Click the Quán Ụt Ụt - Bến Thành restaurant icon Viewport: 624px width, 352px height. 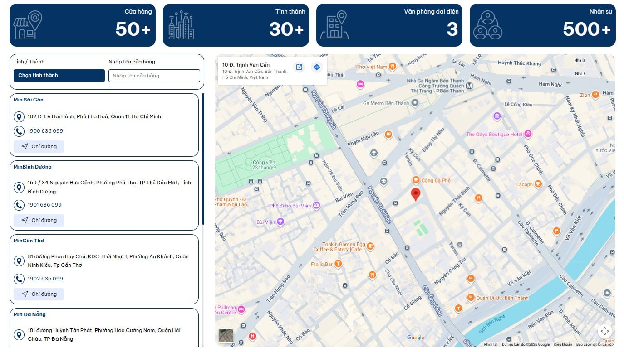(x=471, y=298)
